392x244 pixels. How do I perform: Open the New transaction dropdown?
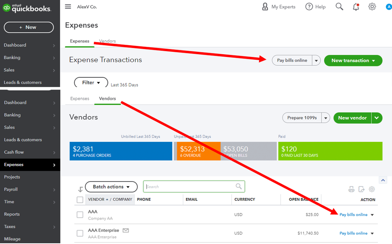[353, 61]
